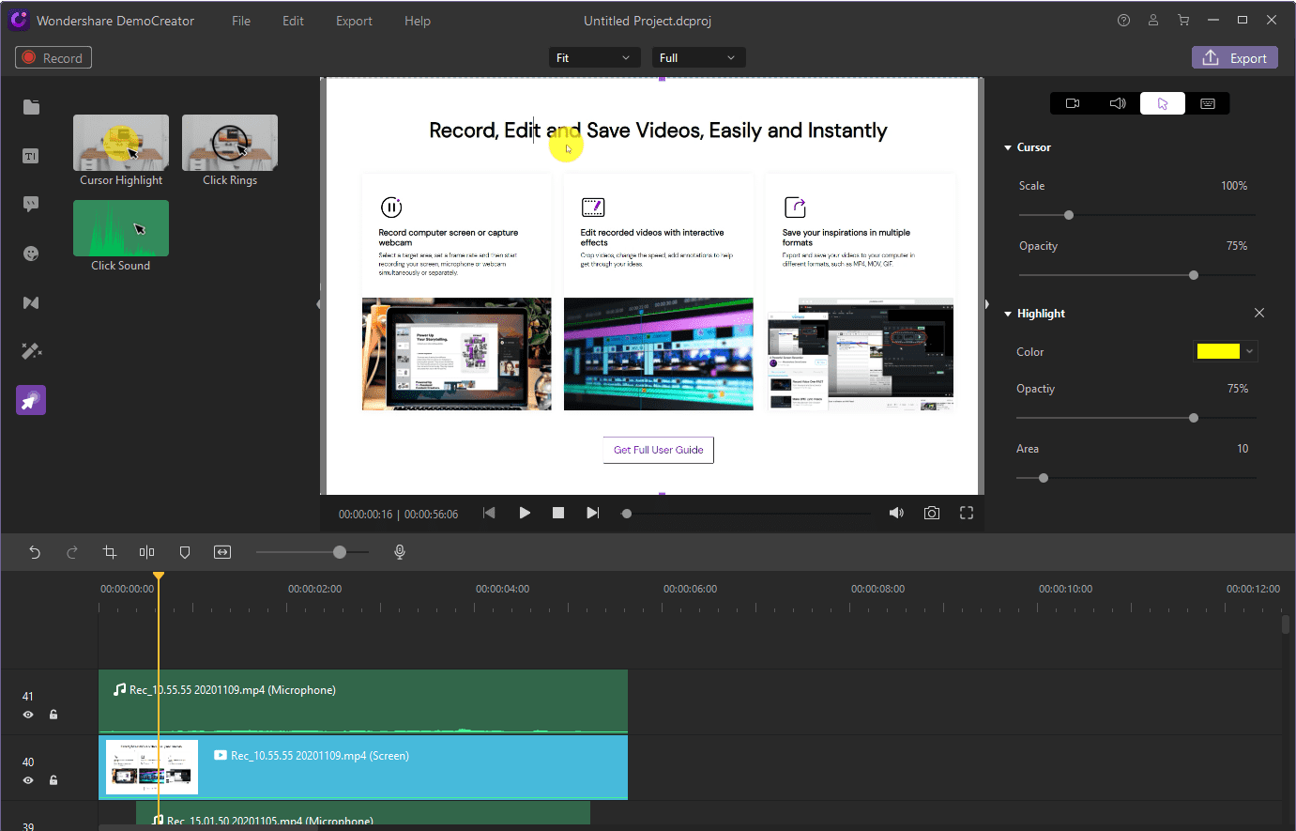Click the purple Export button
Viewport: 1296px width, 831px height.
[1235, 58]
